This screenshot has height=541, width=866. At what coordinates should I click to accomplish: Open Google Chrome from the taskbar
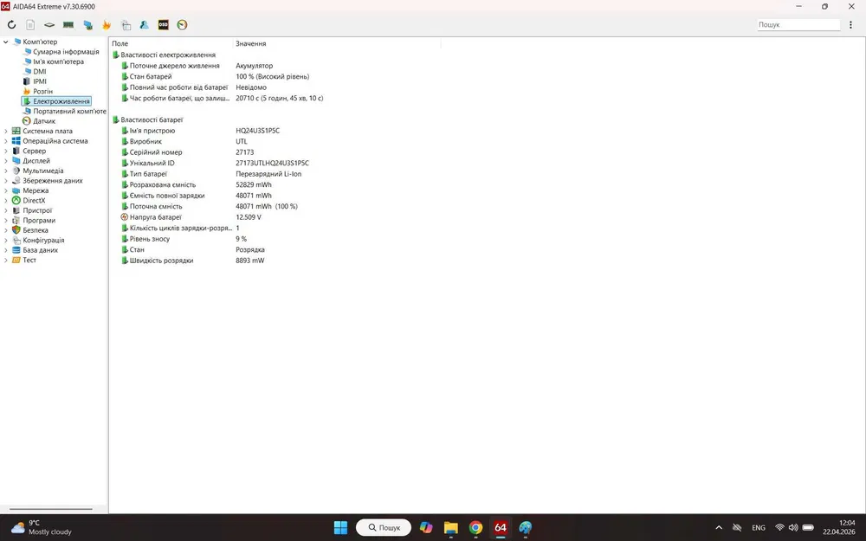475,528
